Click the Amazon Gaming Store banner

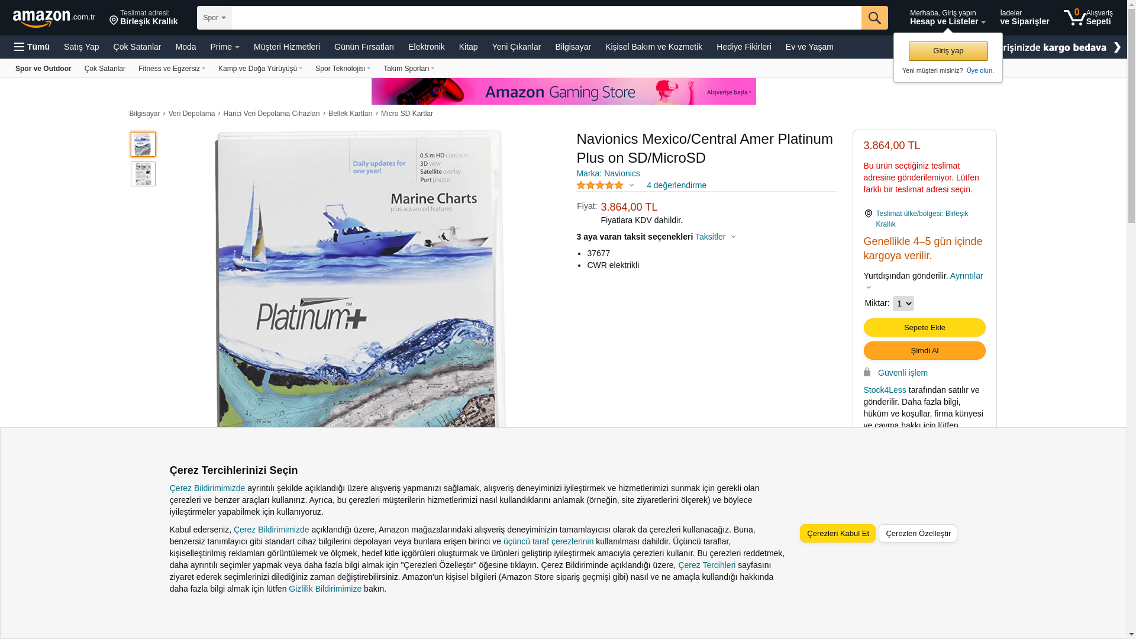tap(563, 92)
